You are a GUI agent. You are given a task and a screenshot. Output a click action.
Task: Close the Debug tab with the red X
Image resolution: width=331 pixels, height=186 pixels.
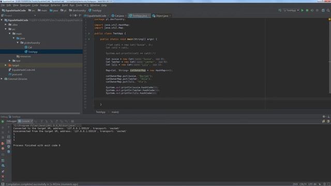(3, 176)
